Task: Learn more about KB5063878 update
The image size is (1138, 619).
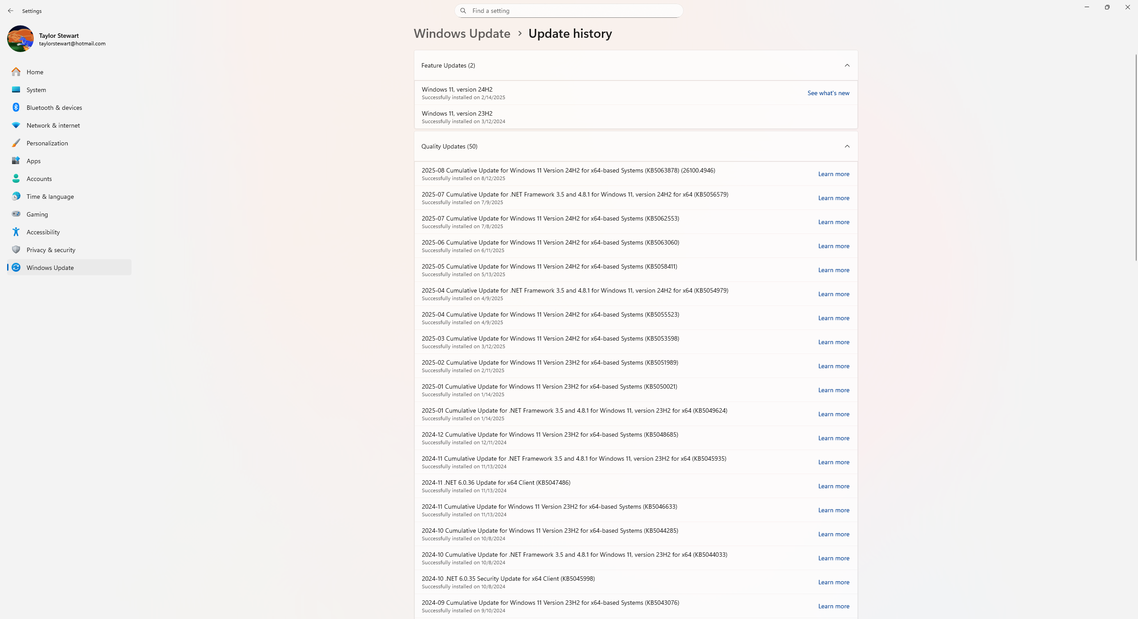Action: coord(833,174)
